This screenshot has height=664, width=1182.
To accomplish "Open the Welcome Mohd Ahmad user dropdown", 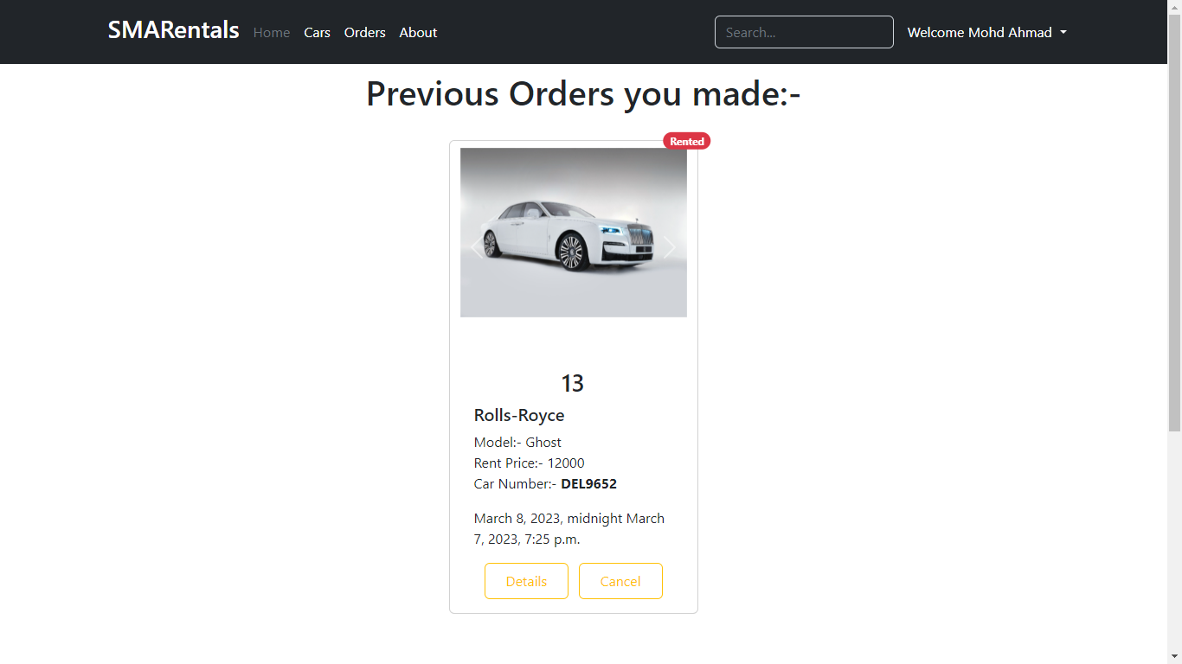I will (986, 32).
